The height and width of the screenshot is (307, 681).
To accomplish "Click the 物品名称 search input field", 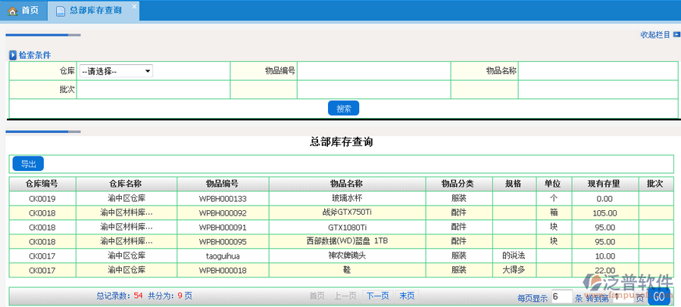I will [x=597, y=71].
